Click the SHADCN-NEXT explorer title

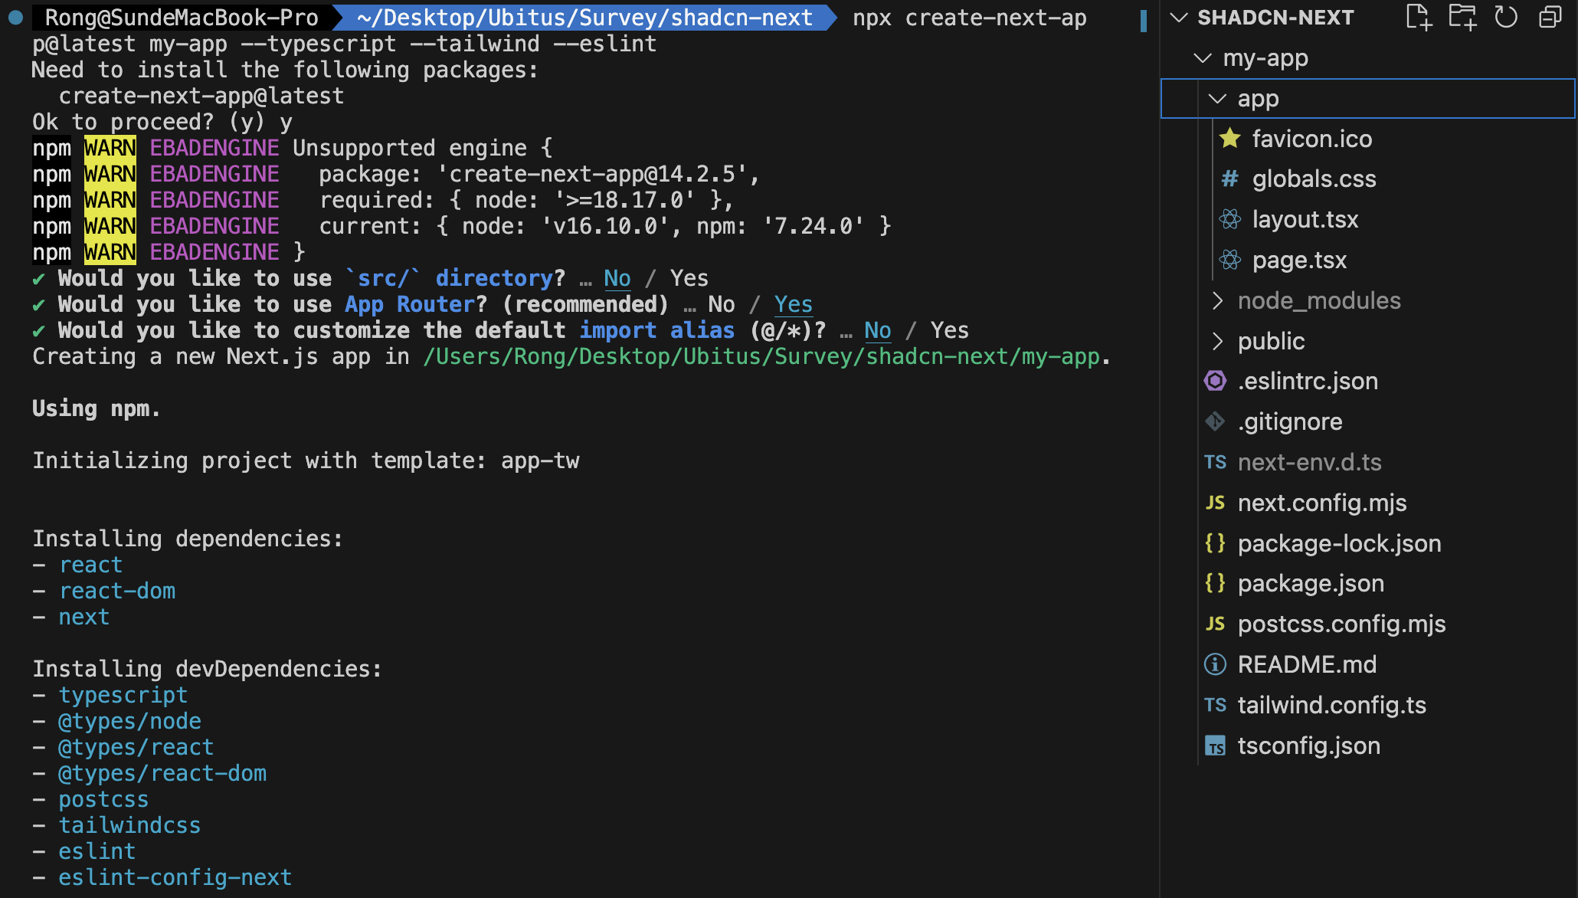pos(1275,17)
